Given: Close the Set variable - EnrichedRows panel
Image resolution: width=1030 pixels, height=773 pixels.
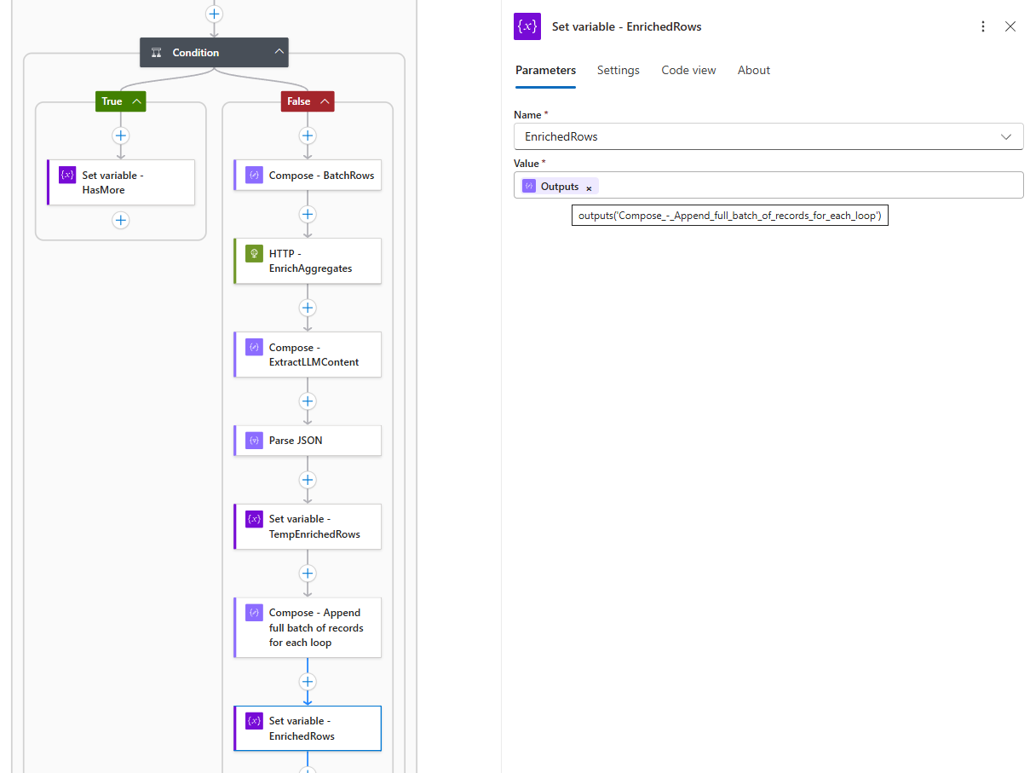Looking at the screenshot, I should tap(1010, 26).
